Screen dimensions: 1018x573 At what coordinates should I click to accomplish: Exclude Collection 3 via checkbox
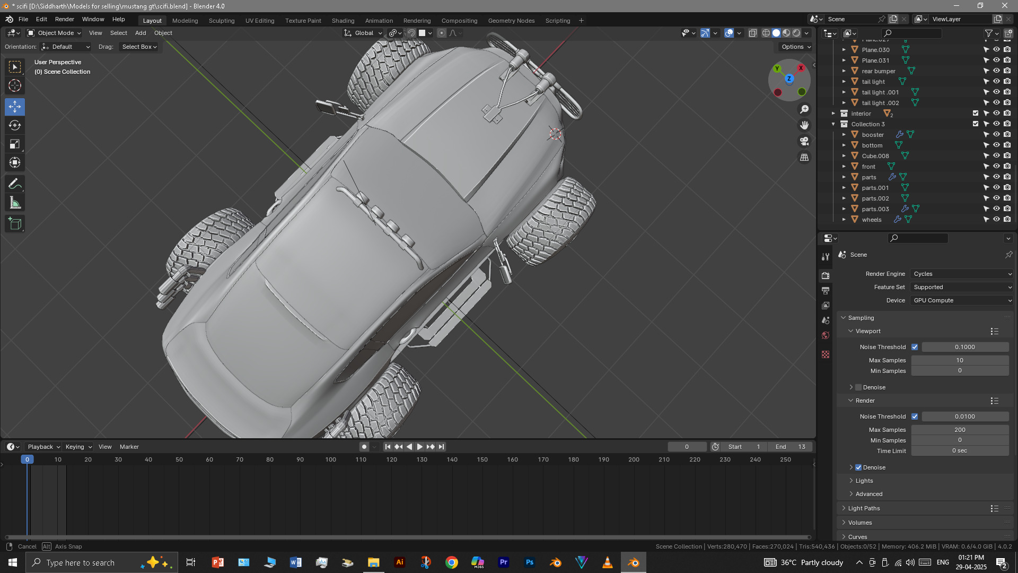click(976, 124)
